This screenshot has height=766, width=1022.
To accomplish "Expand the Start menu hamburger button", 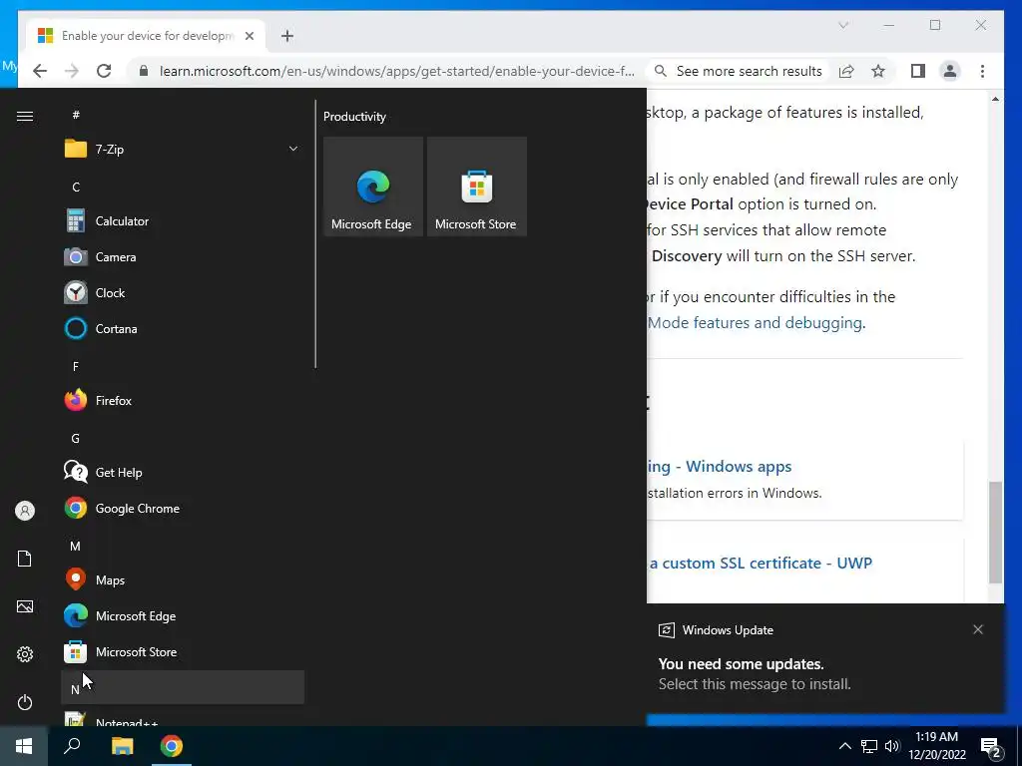I will [25, 116].
